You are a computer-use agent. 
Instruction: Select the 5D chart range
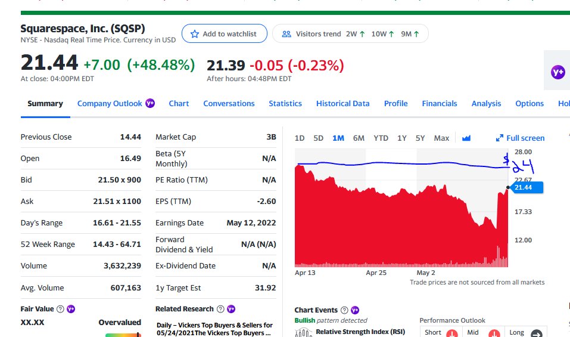click(319, 138)
